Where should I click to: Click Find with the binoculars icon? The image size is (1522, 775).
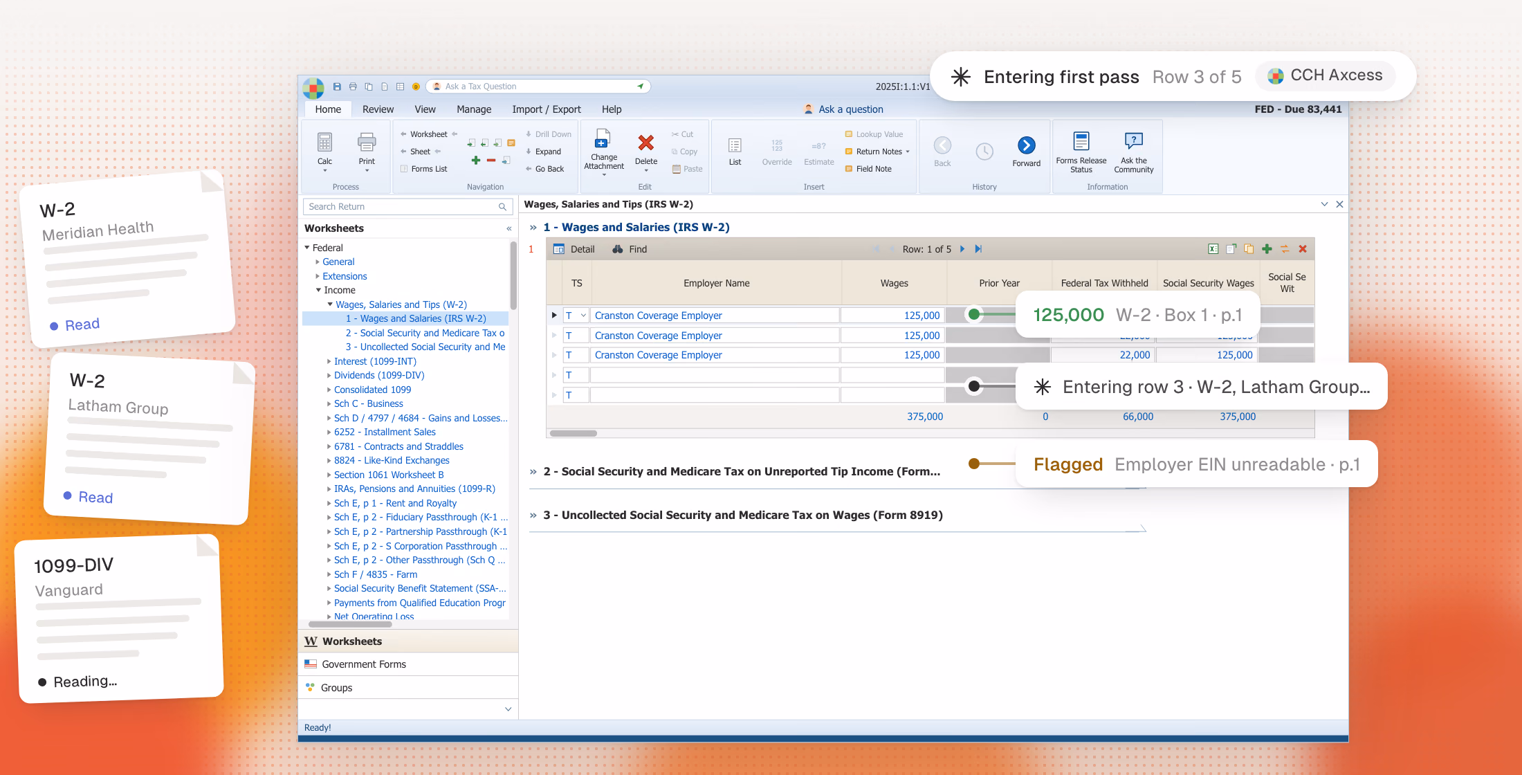(630, 249)
